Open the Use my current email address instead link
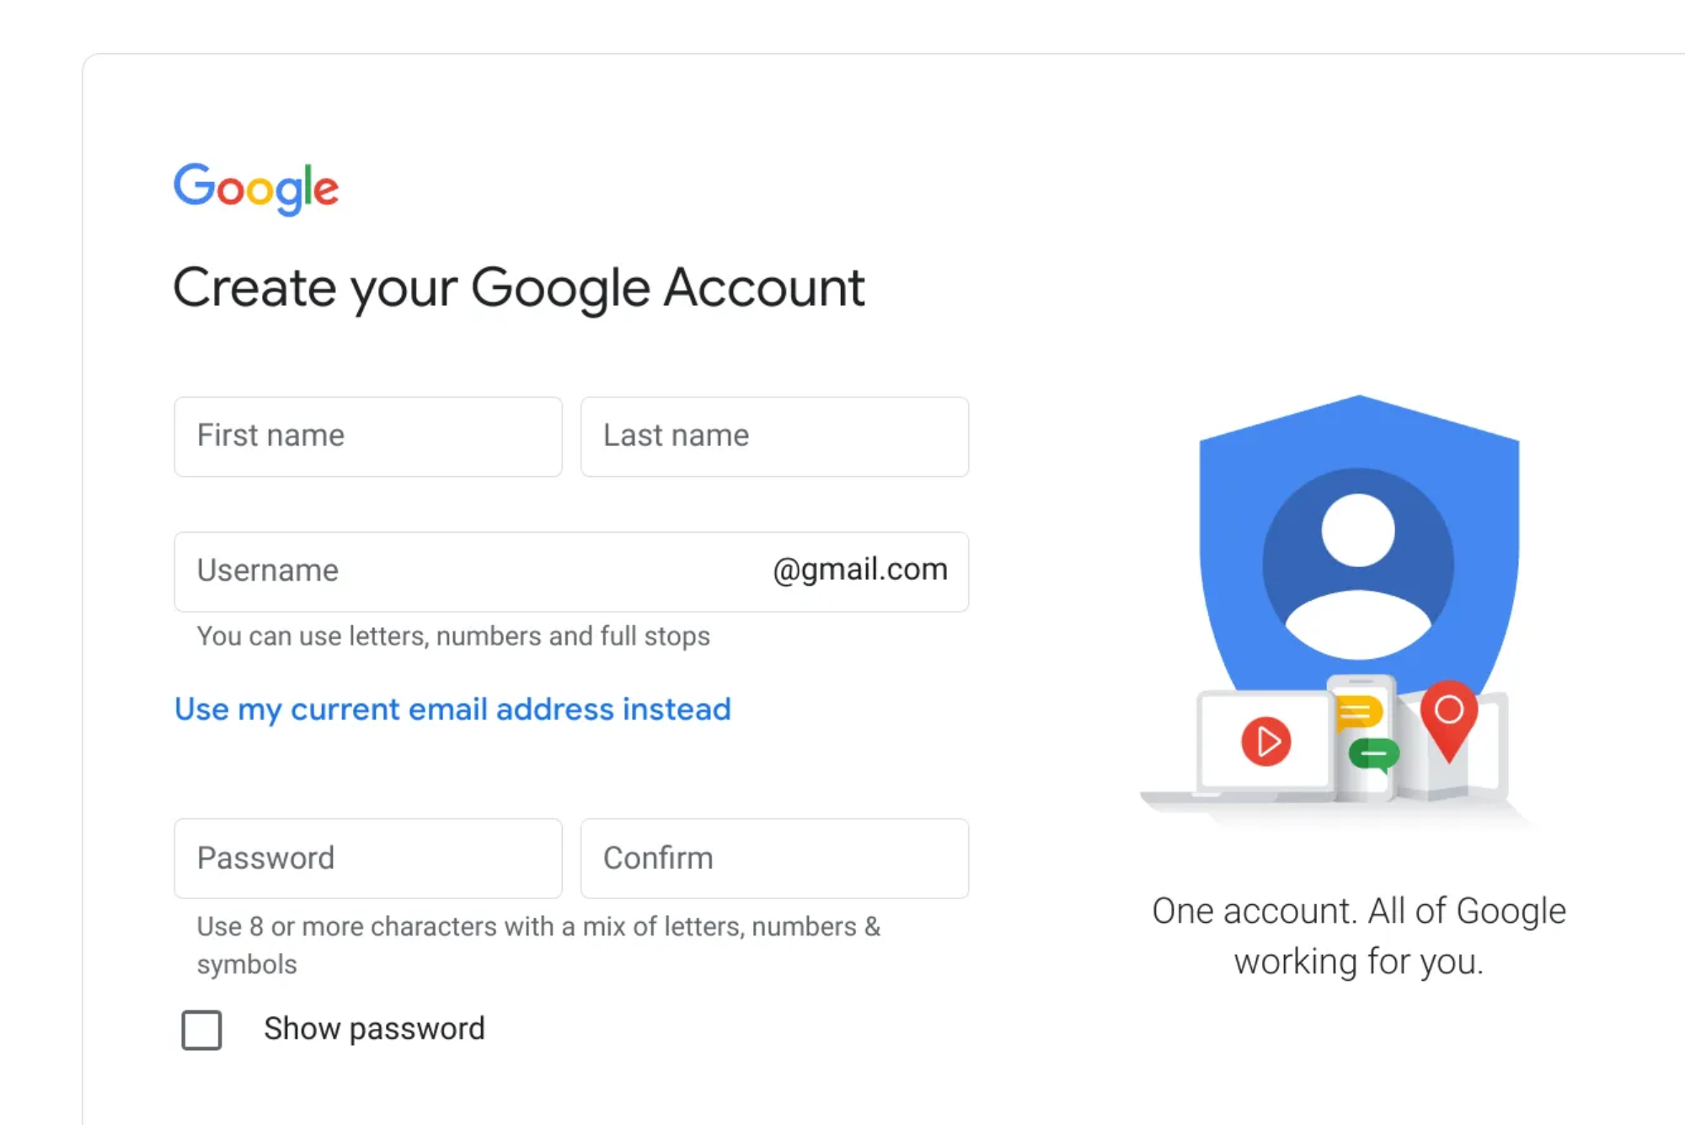Viewport: 1685px width, 1125px height. coord(452,709)
